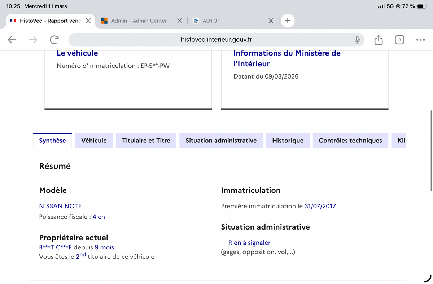Screen dimensions: 433x284
Task: Open the three-dot browser menu
Action: (420, 40)
